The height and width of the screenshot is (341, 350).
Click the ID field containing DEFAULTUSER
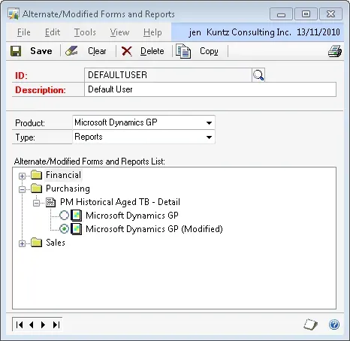coord(168,75)
